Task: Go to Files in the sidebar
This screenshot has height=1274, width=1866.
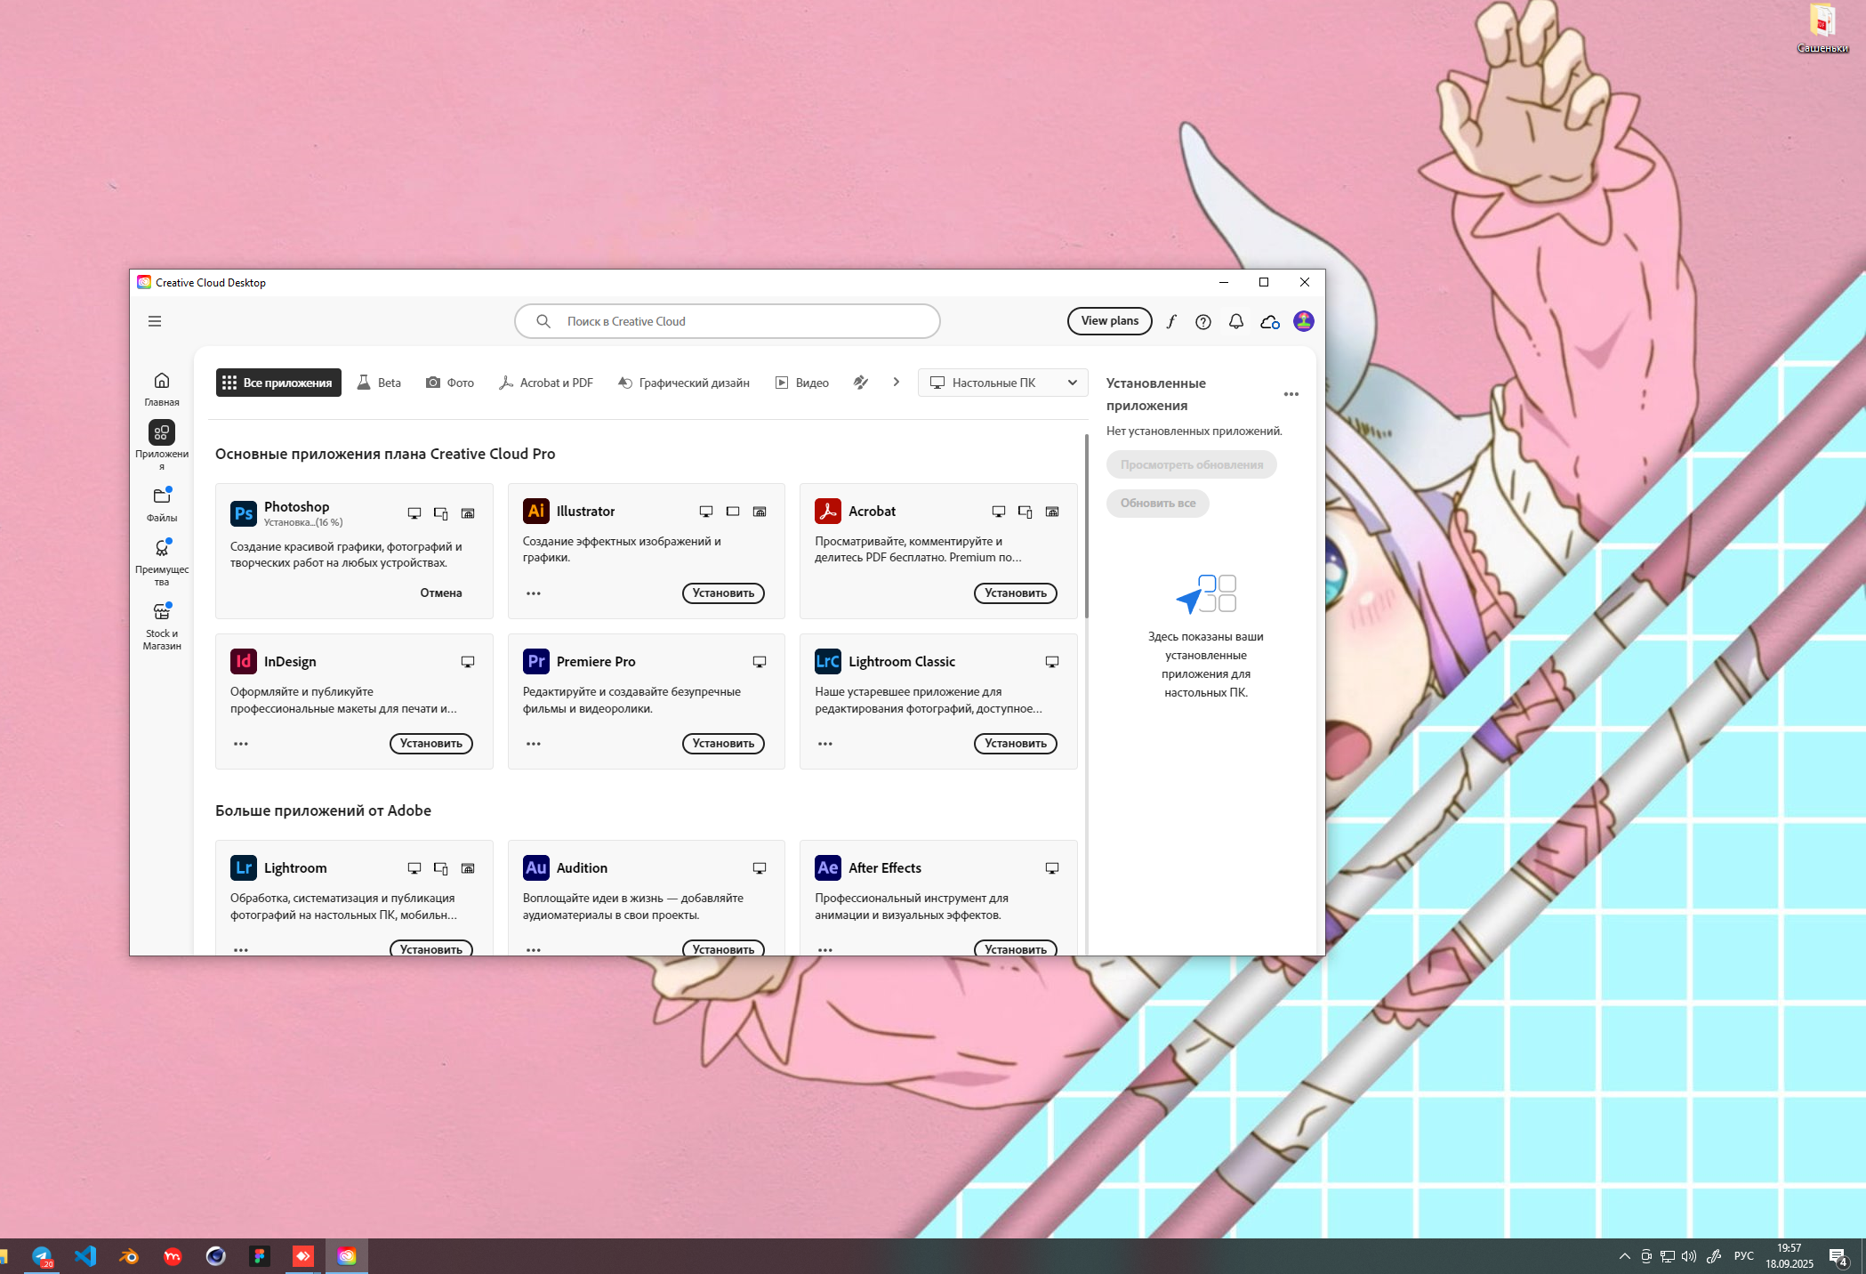Action: 162,504
